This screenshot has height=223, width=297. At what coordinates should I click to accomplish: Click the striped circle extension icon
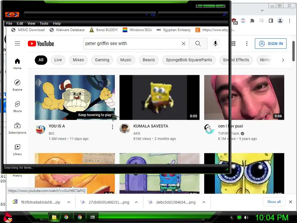[x=243, y=21]
